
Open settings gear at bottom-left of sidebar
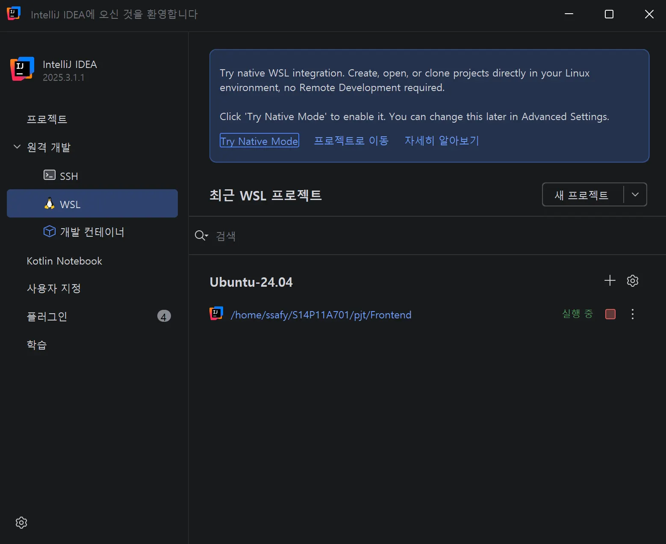(21, 522)
